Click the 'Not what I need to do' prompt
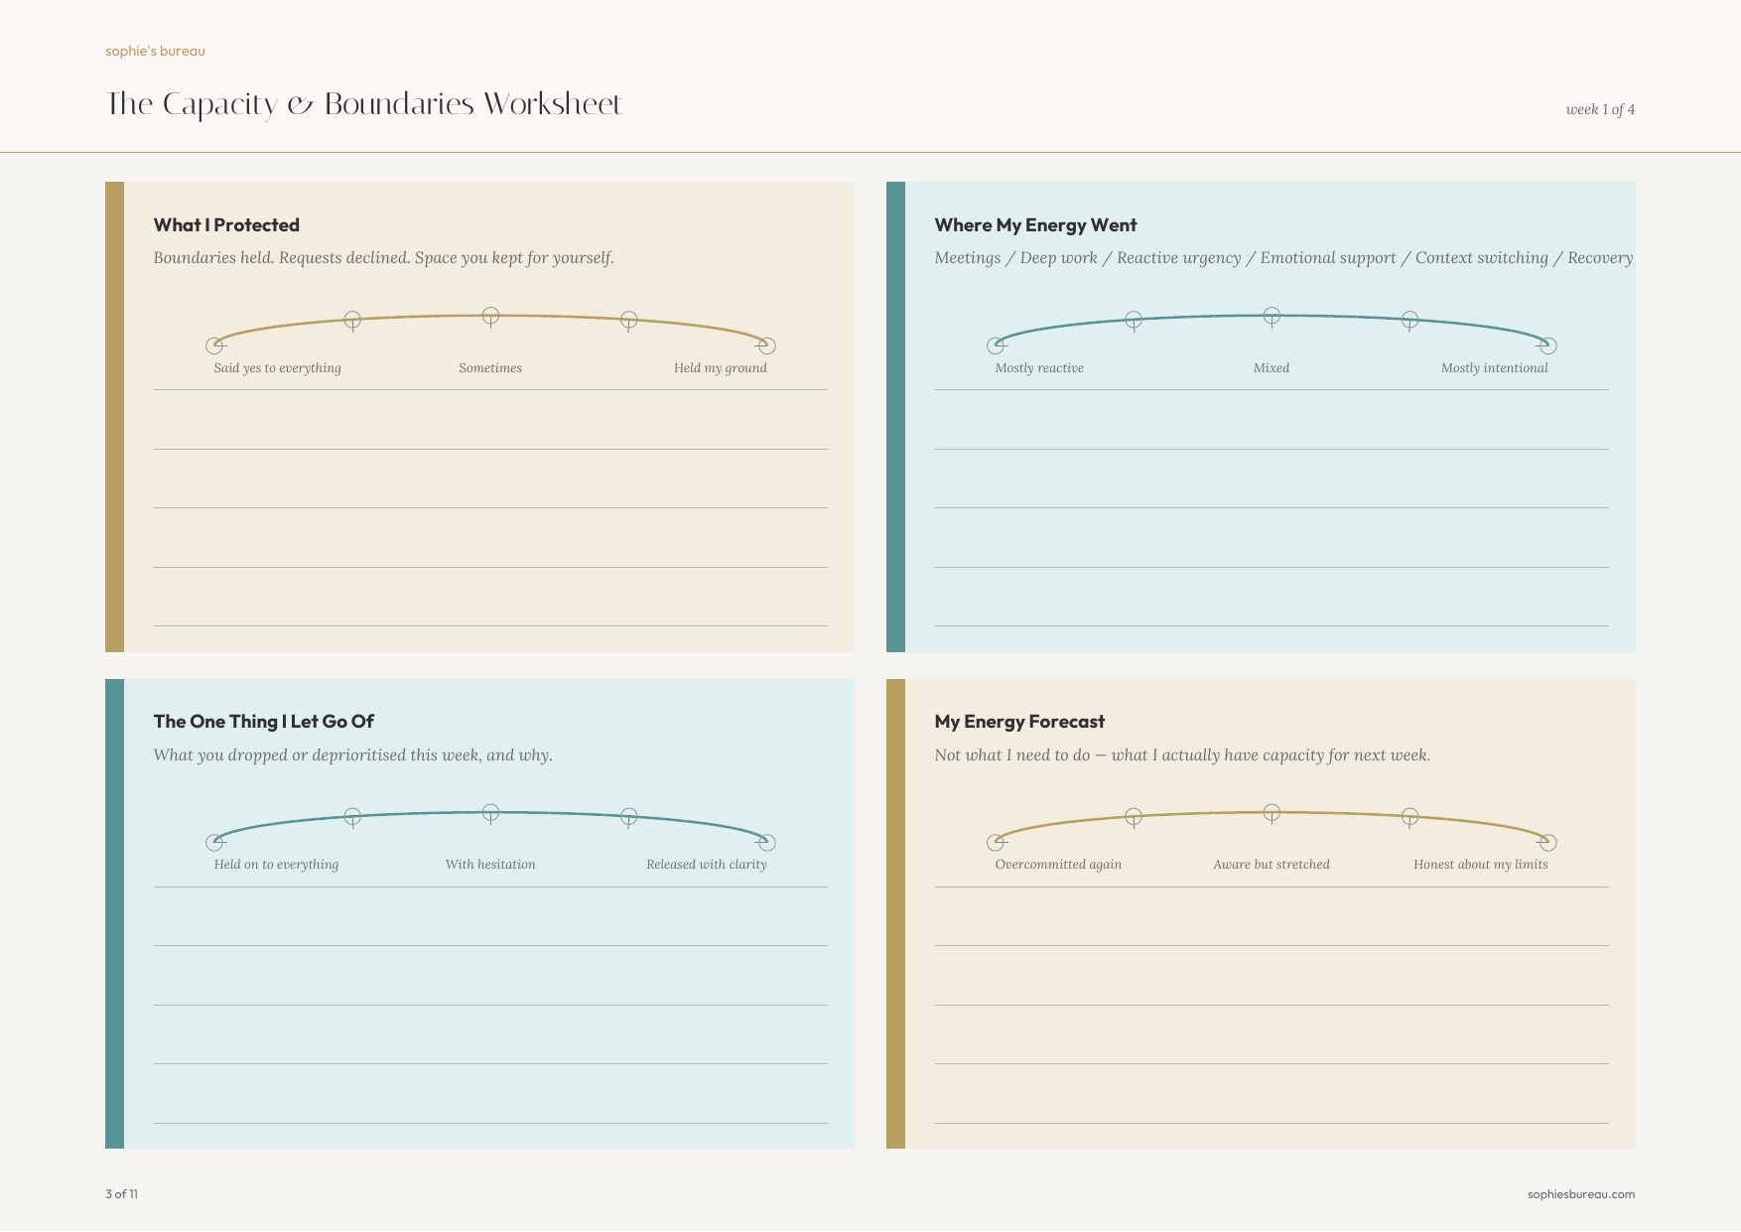Image resolution: width=1741 pixels, height=1232 pixels. click(1012, 755)
